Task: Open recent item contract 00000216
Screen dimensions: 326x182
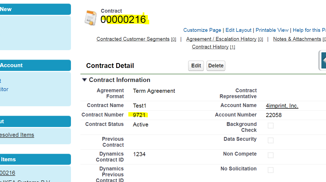Action: point(8,173)
